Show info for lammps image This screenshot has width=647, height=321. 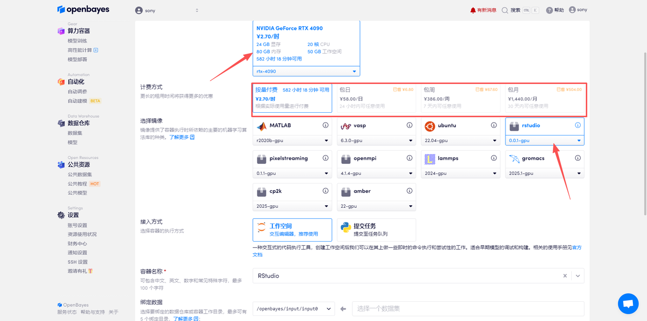click(494, 158)
